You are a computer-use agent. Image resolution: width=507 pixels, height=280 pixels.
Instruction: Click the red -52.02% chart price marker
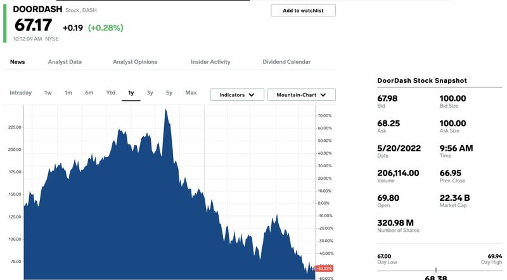[x=324, y=269]
